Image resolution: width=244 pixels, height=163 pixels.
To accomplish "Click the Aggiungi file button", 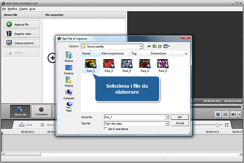I will pos(21,24).
